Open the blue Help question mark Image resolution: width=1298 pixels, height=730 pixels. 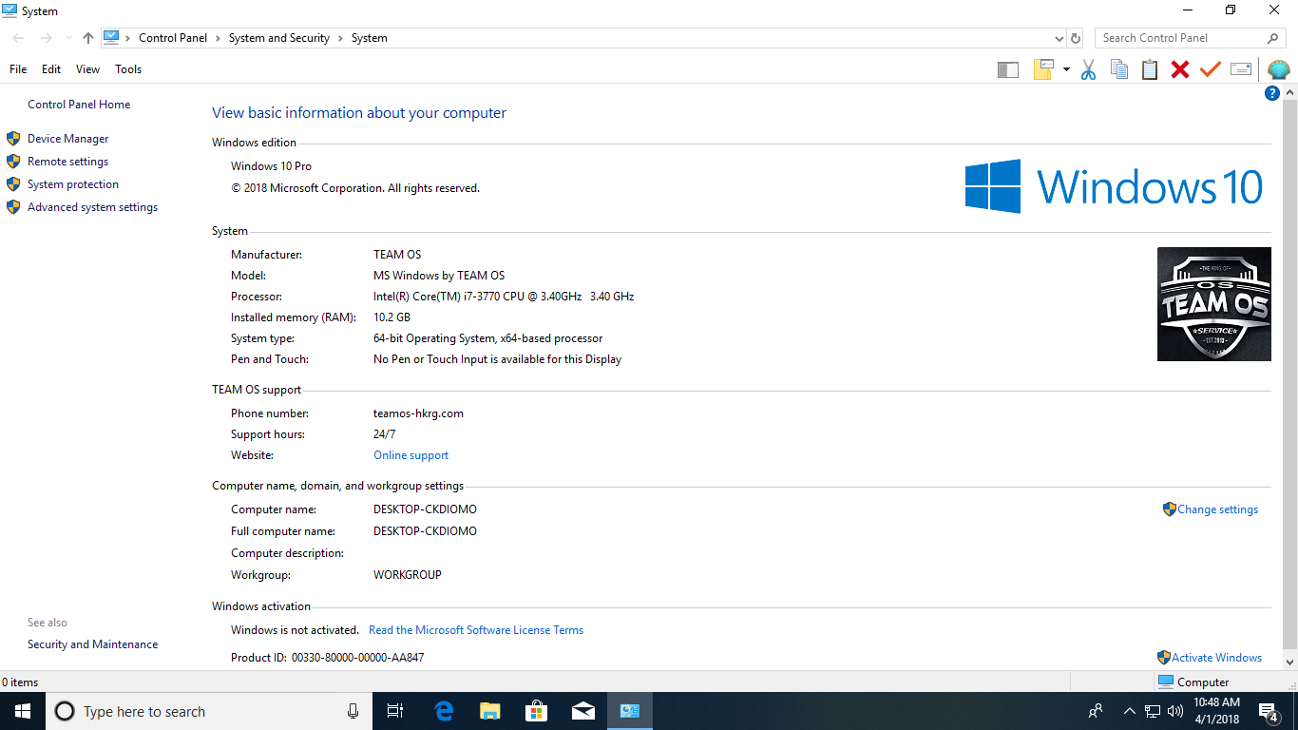(x=1272, y=93)
